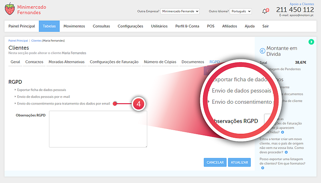Click the euro icon beside Montante em Dívida
This screenshot has width=321, height=183.
[262, 51]
